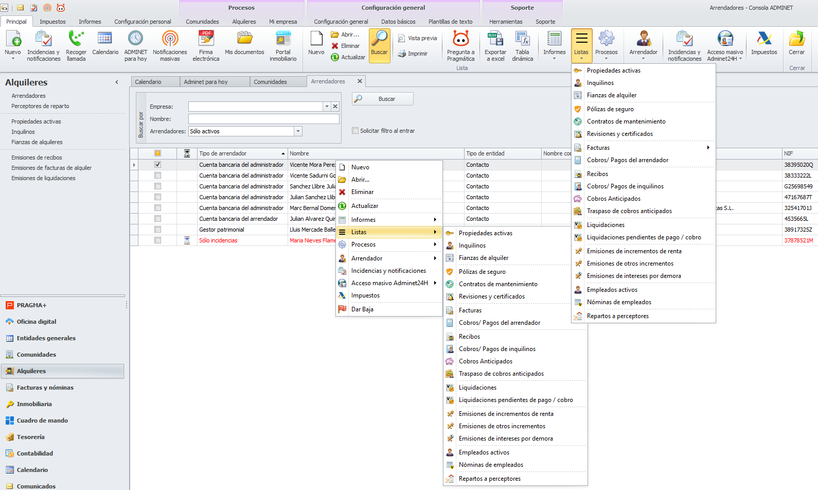The height and width of the screenshot is (490, 818).
Task: Enable Solicitar filtro al entrar checkbox
Action: coord(355,131)
